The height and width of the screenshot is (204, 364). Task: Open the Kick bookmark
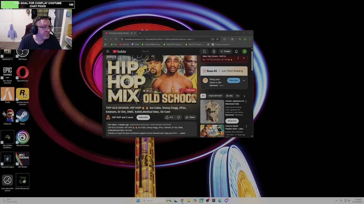coord(114,44)
